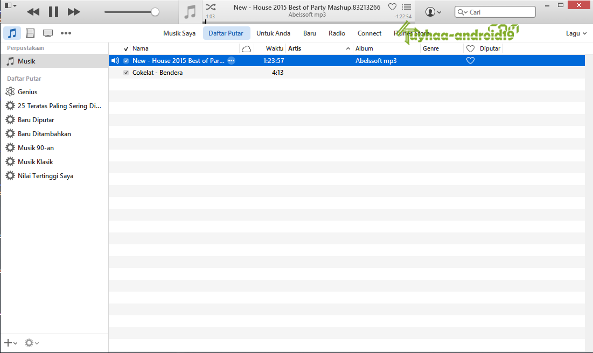
Task: Click the album artwork note thumbnail
Action: (190, 12)
